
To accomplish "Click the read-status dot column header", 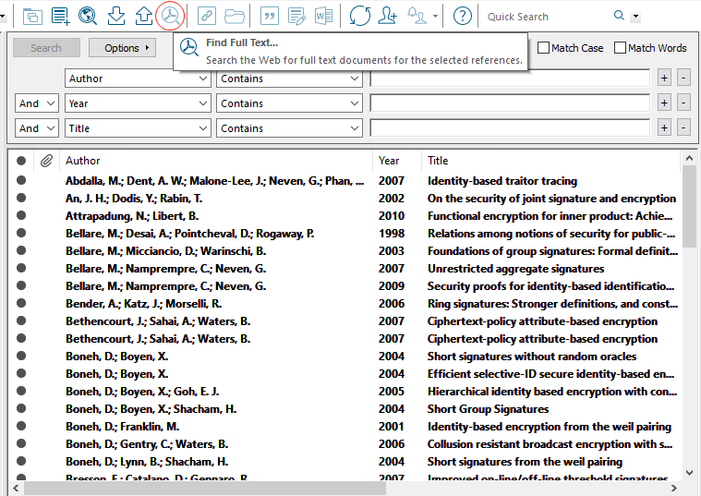I will pyautogui.click(x=21, y=161).
